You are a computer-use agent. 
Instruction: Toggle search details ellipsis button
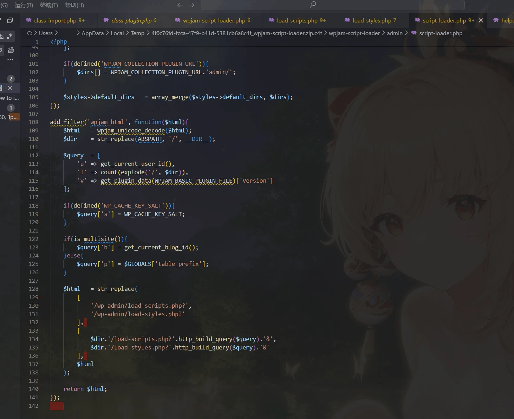coord(10,59)
